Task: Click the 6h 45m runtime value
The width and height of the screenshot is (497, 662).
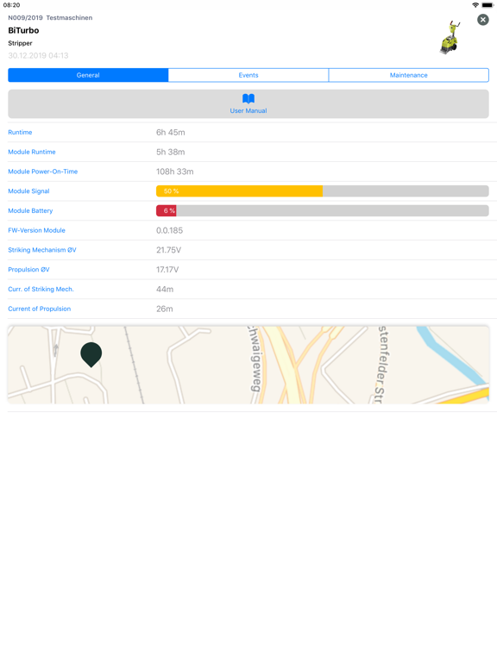Action: click(x=171, y=132)
